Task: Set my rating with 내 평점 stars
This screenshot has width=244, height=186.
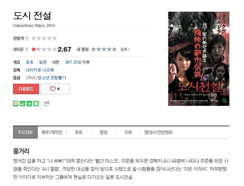Action: [104, 50]
